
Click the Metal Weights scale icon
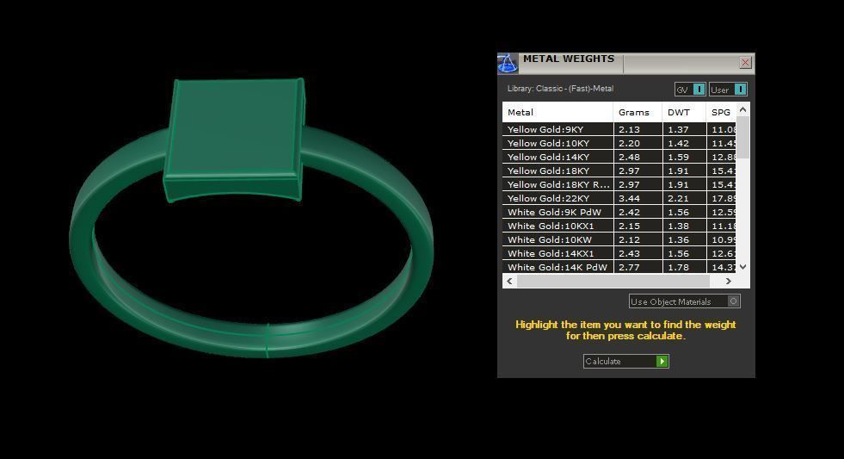507,63
